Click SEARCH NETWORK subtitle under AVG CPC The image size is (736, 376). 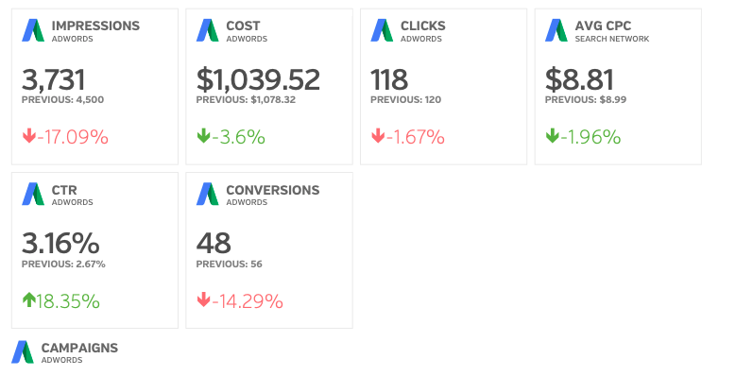pyautogui.click(x=612, y=39)
